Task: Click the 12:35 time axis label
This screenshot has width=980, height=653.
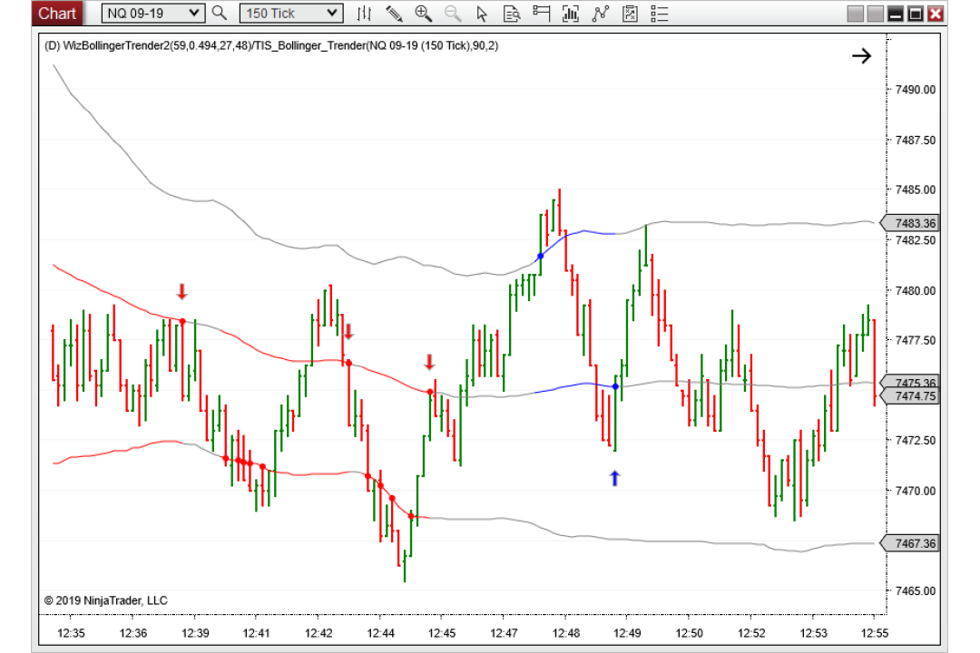Action: coord(71,633)
